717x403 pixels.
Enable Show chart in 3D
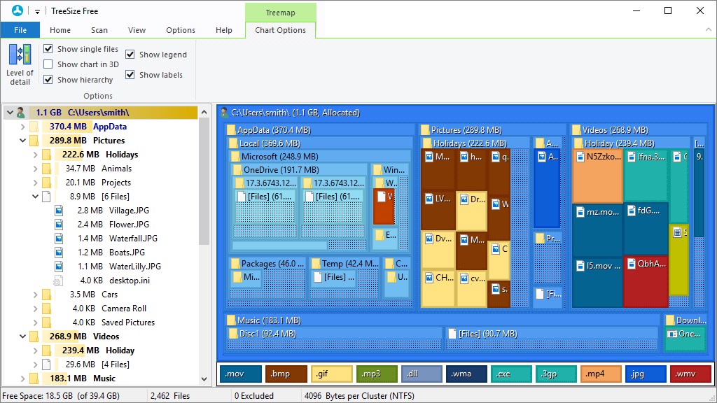point(48,64)
